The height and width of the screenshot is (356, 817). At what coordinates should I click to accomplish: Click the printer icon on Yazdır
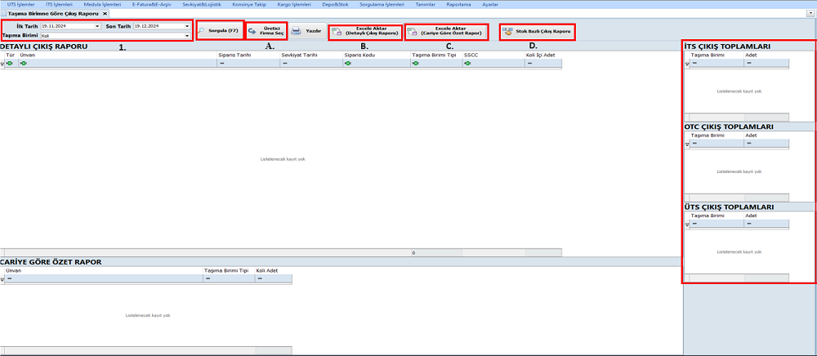click(x=296, y=32)
